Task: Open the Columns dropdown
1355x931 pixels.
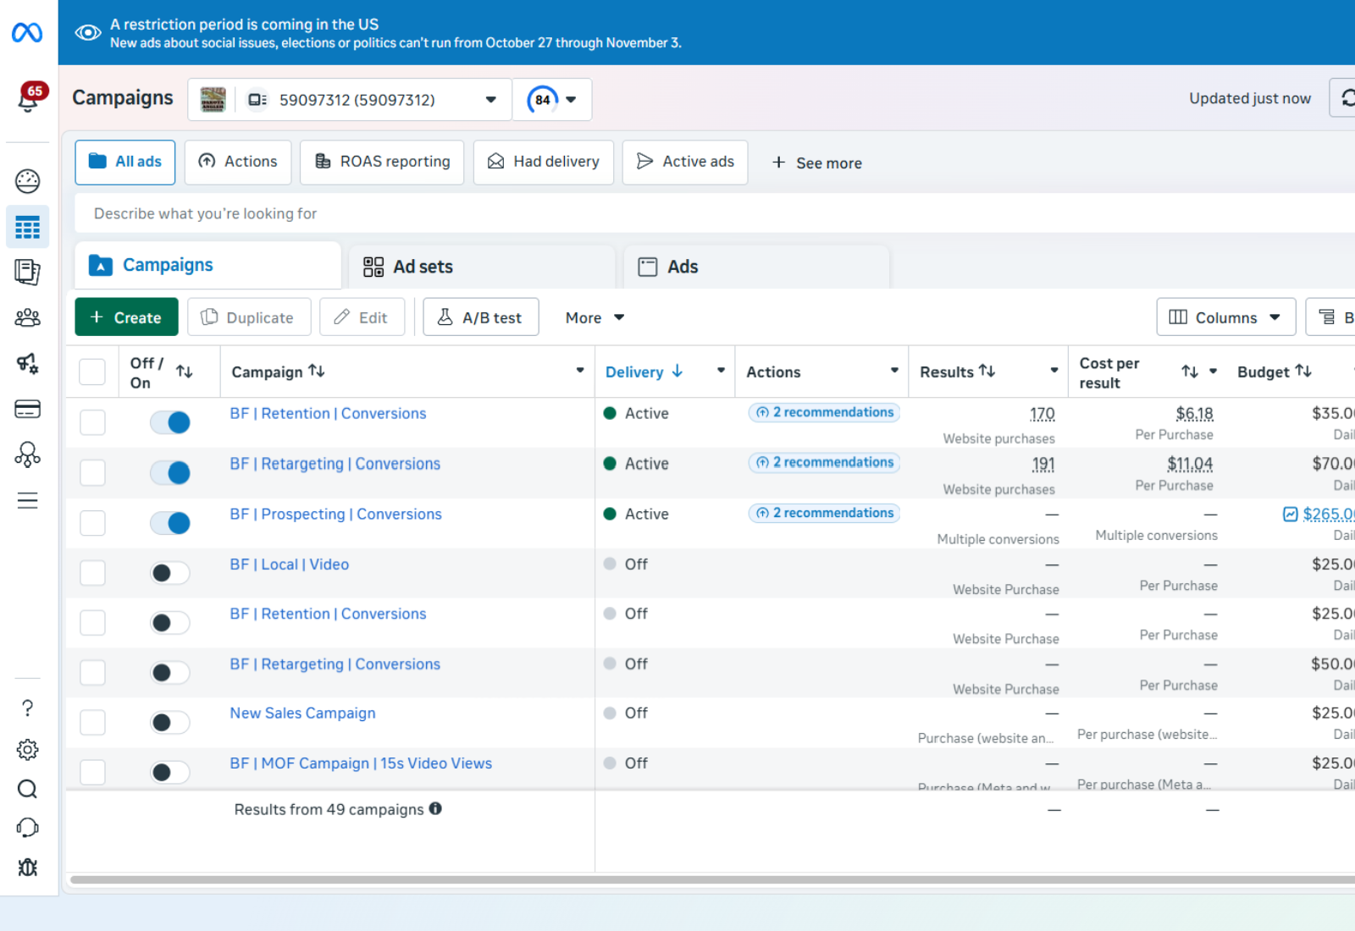Action: point(1226,317)
